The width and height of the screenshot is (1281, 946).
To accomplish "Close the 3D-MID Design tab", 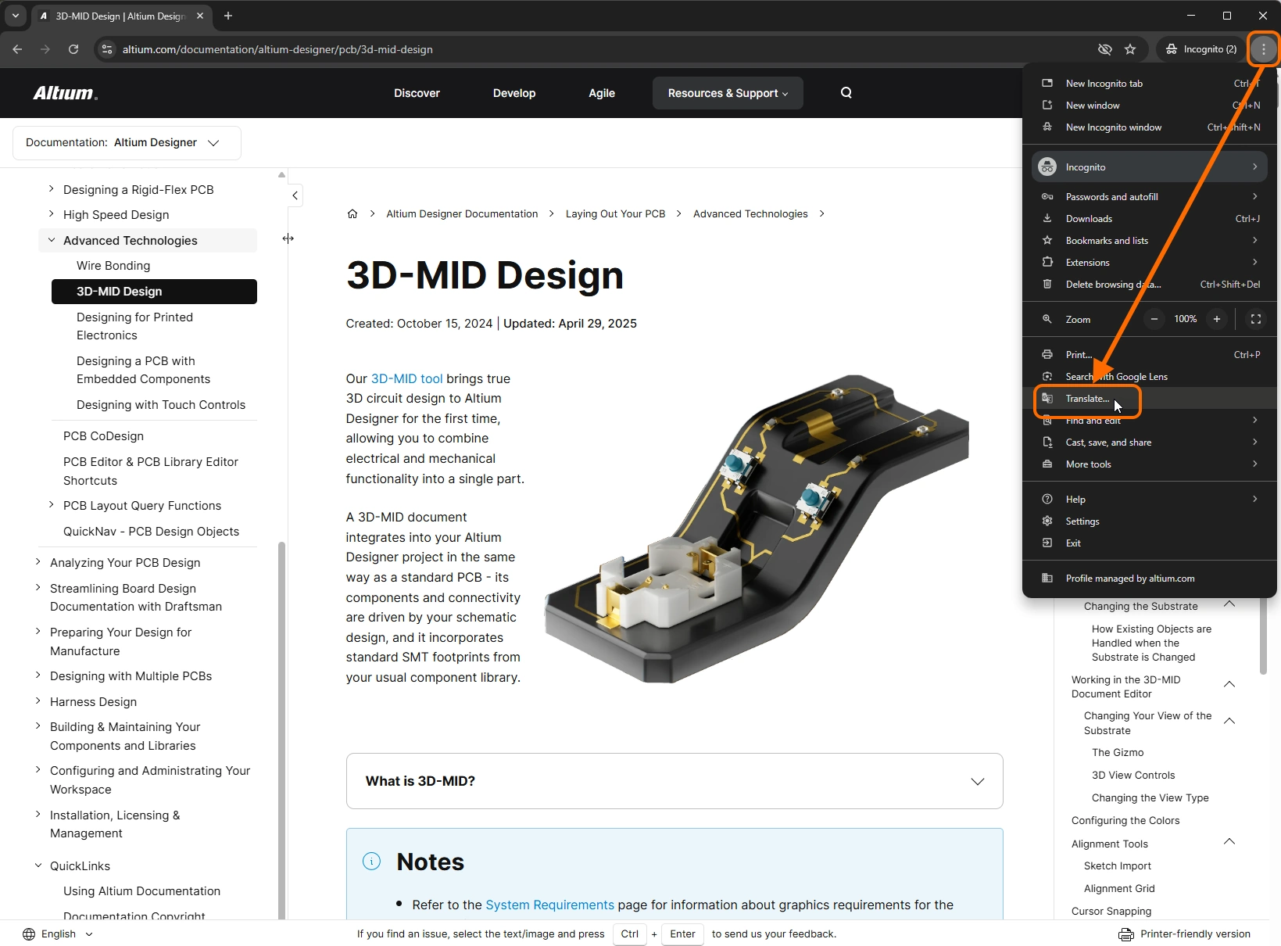I will [201, 16].
